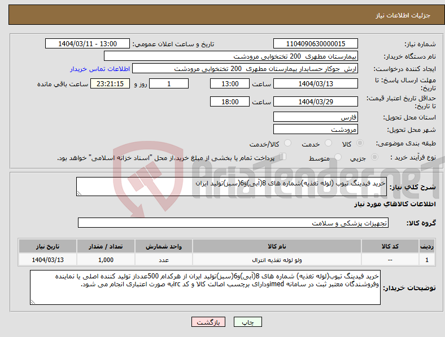Select the متوسط purchase type radio
This screenshot has width=445, height=337.
pyautogui.click(x=338, y=157)
